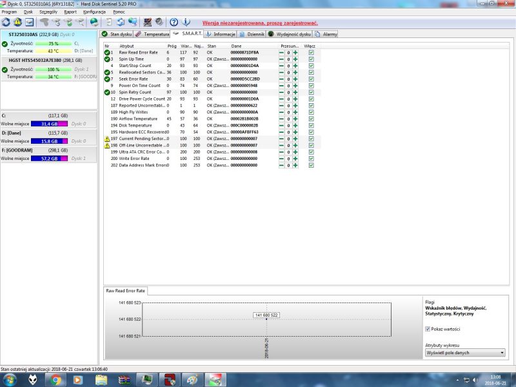Viewport: 516px width, 387px height.
Task: Click the monitor configuration toolbar icon
Action: point(148,22)
